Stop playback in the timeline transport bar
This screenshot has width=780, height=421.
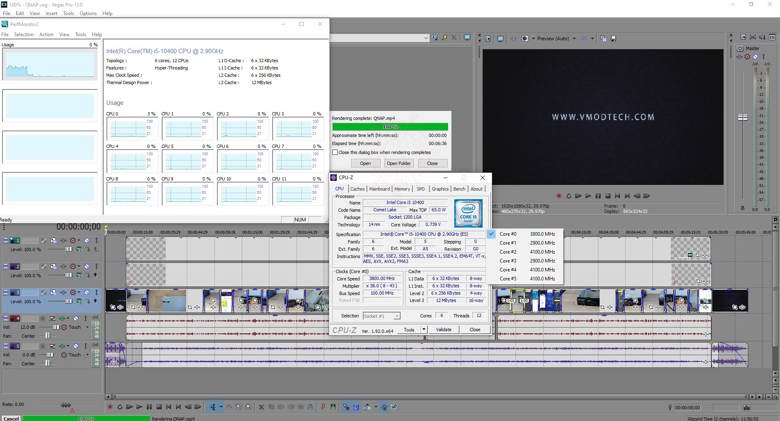(x=159, y=407)
